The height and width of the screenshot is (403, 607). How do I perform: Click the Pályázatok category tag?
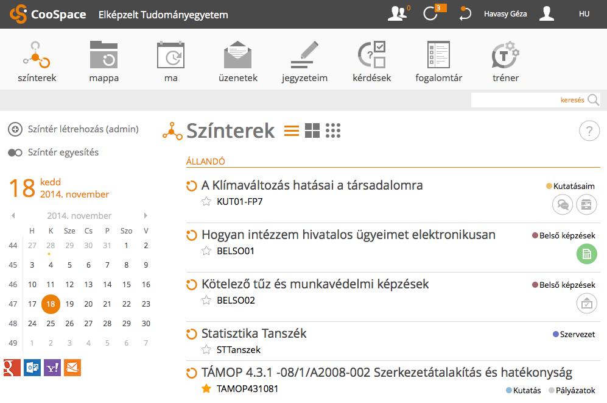tap(572, 390)
